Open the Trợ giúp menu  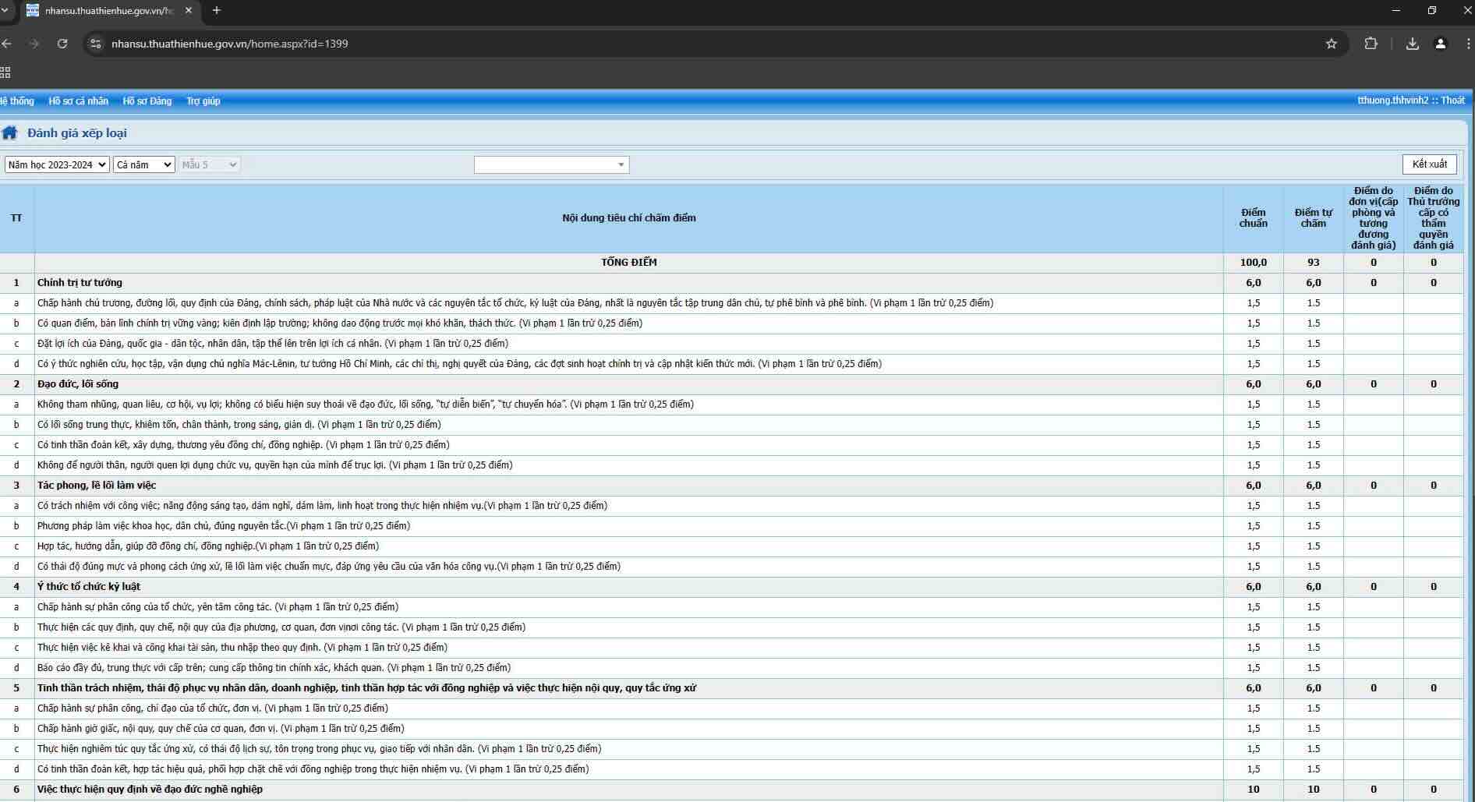203,101
